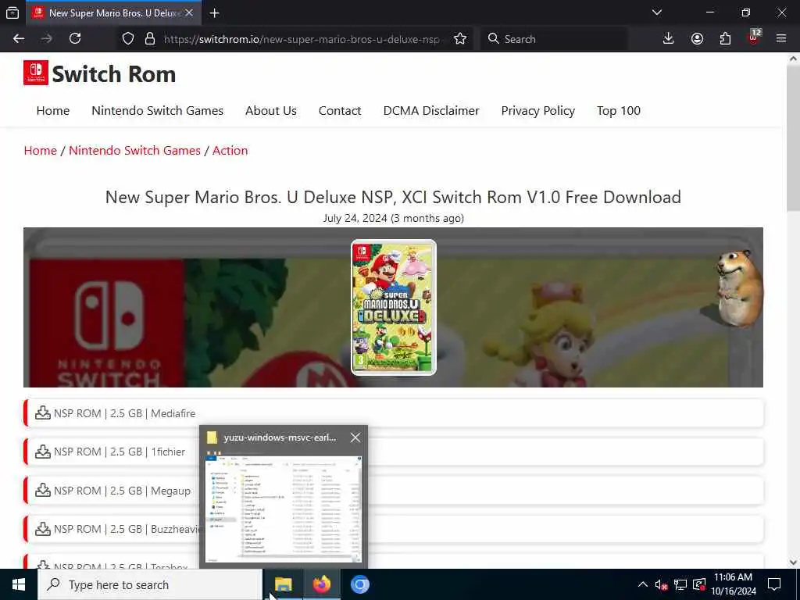Select the New Super Mario Bros. U Deluxe tab
Screen dimensions: 800x600
coord(112,12)
